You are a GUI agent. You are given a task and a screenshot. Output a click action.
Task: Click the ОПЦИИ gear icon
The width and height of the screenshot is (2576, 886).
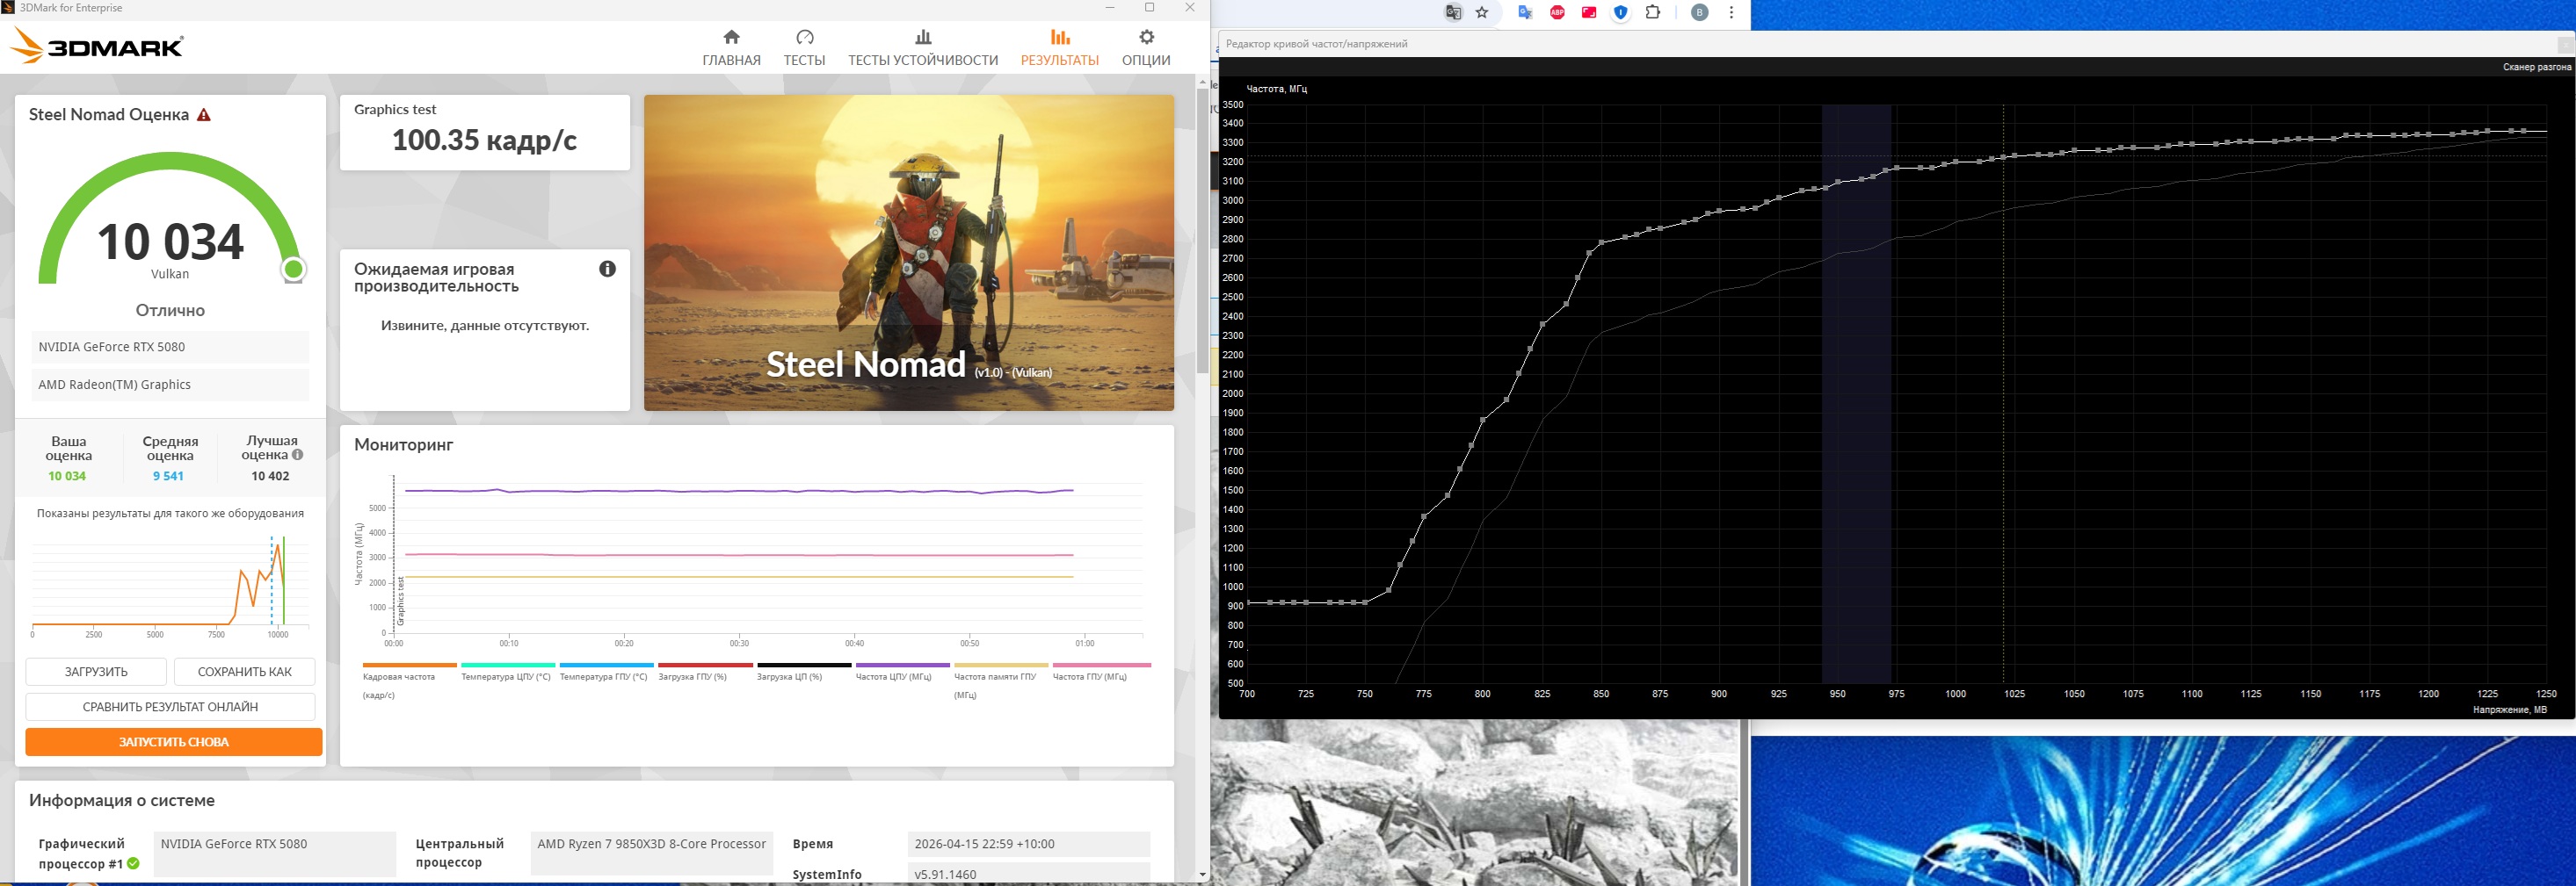click(x=1146, y=37)
